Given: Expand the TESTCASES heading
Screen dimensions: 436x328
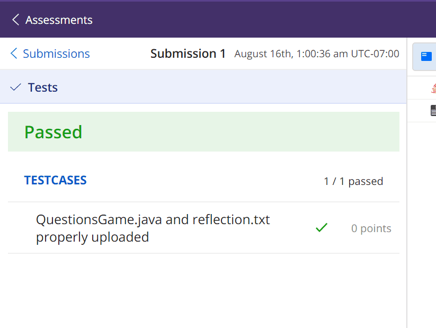Looking at the screenshot, I should 55,180.
